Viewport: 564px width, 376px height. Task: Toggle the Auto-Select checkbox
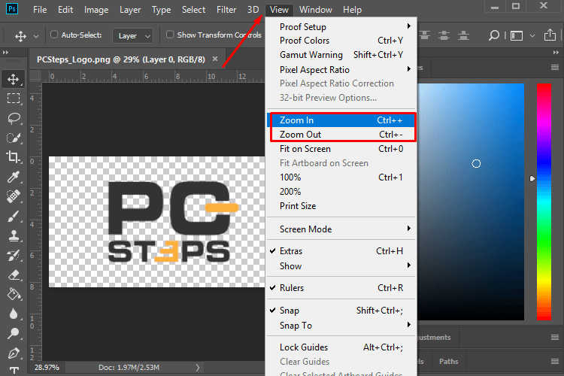click(x=54, y=35)
